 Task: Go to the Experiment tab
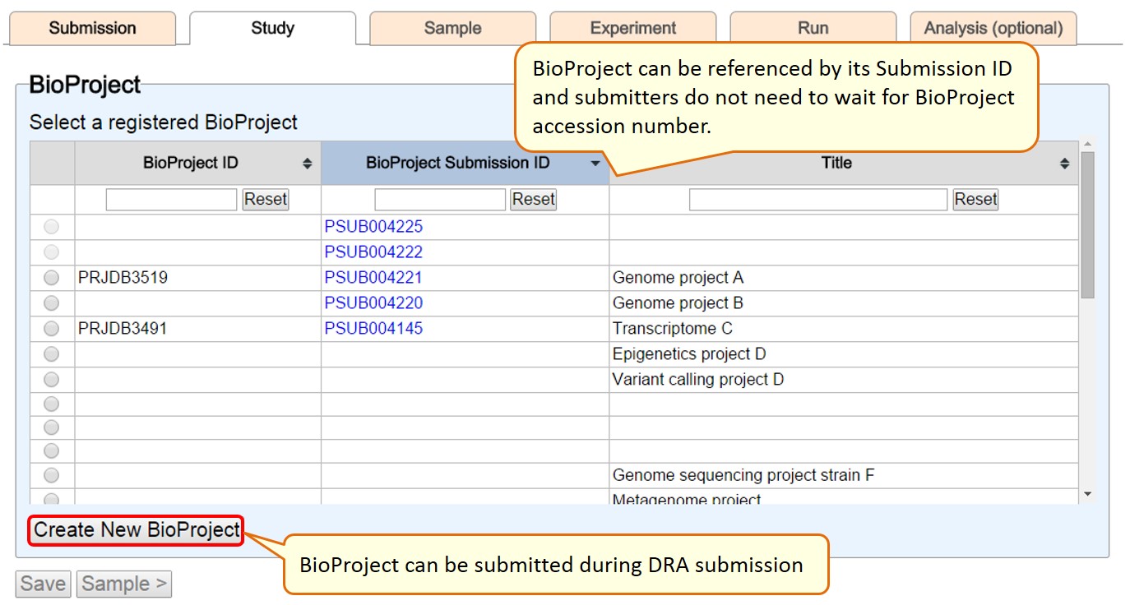point(632,29)
